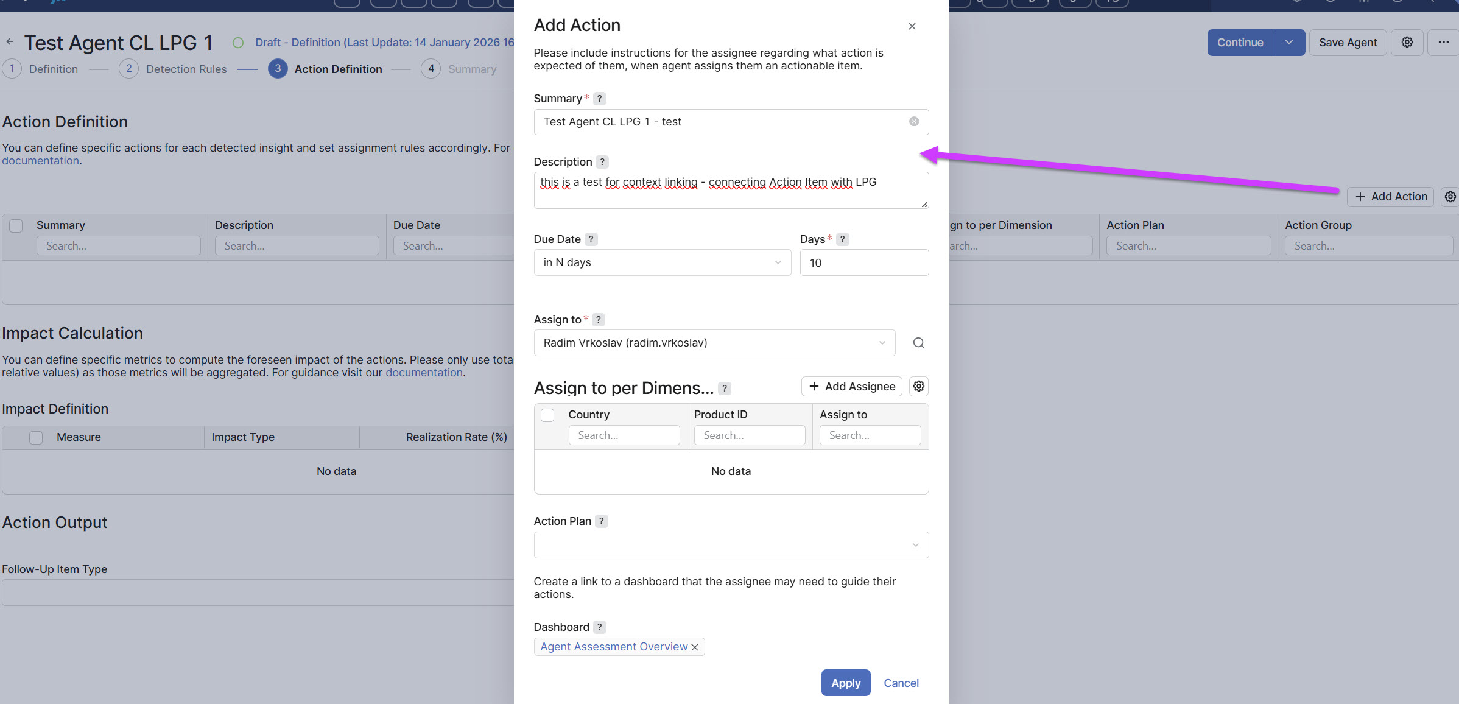This screenshot has height=704, width=1459.
Task: Click the back arrow beside agent title
Action: (10, 42)
